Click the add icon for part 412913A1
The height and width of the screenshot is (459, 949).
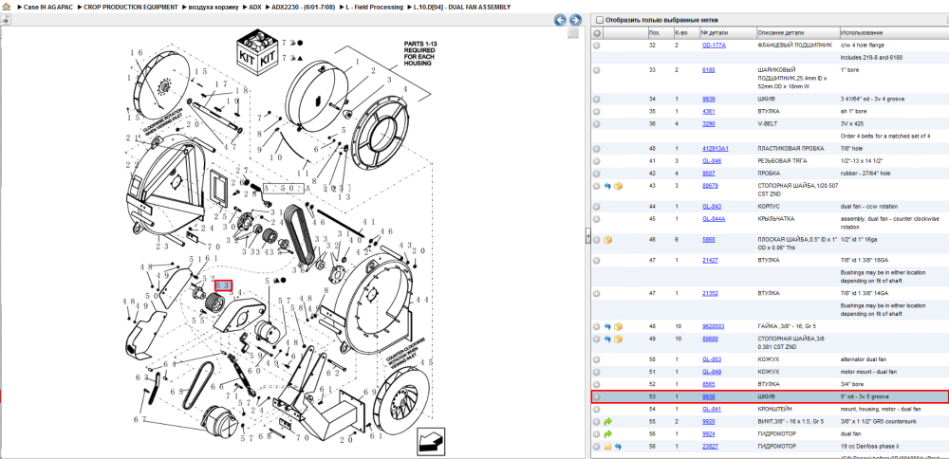597,149
